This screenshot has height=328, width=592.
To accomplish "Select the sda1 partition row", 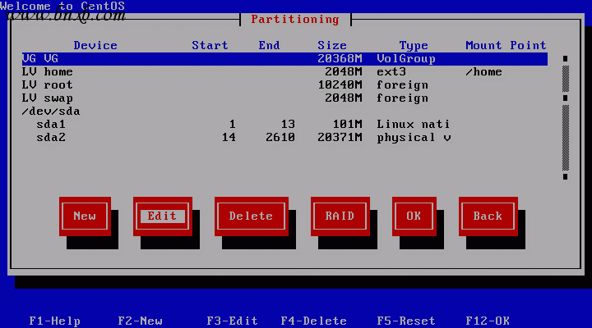I will 284,125.
